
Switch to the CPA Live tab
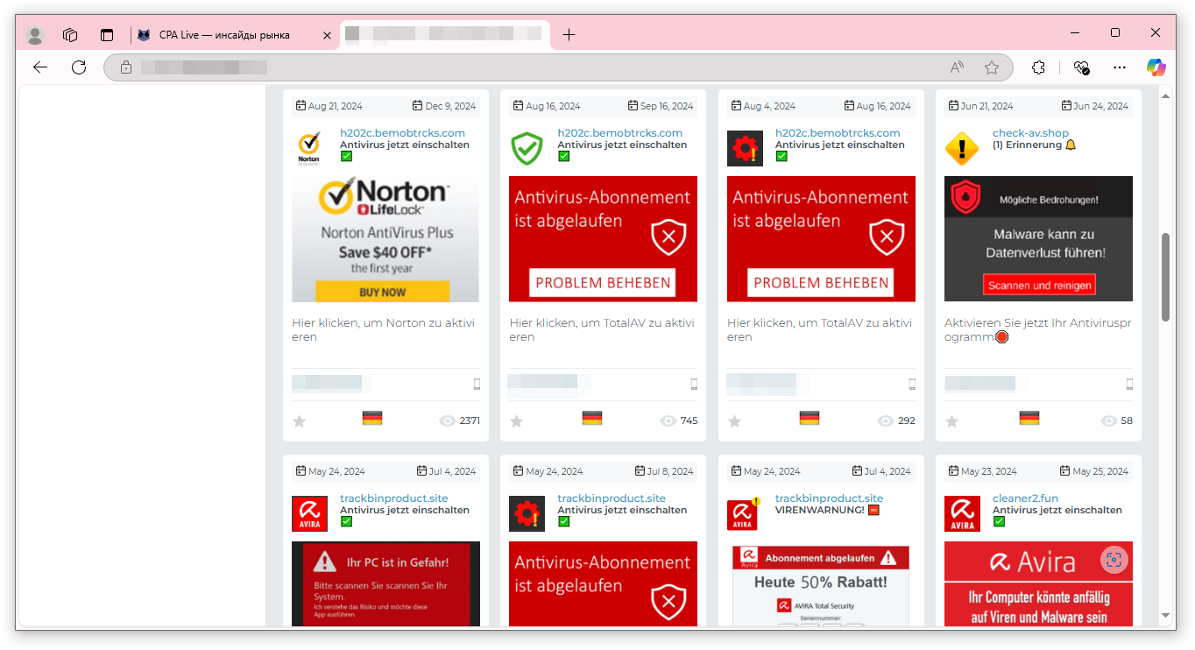(224, 35)
